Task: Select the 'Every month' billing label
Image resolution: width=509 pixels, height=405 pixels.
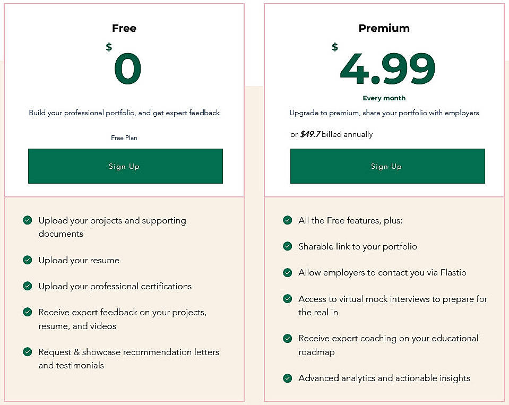Action: [384, 98]
